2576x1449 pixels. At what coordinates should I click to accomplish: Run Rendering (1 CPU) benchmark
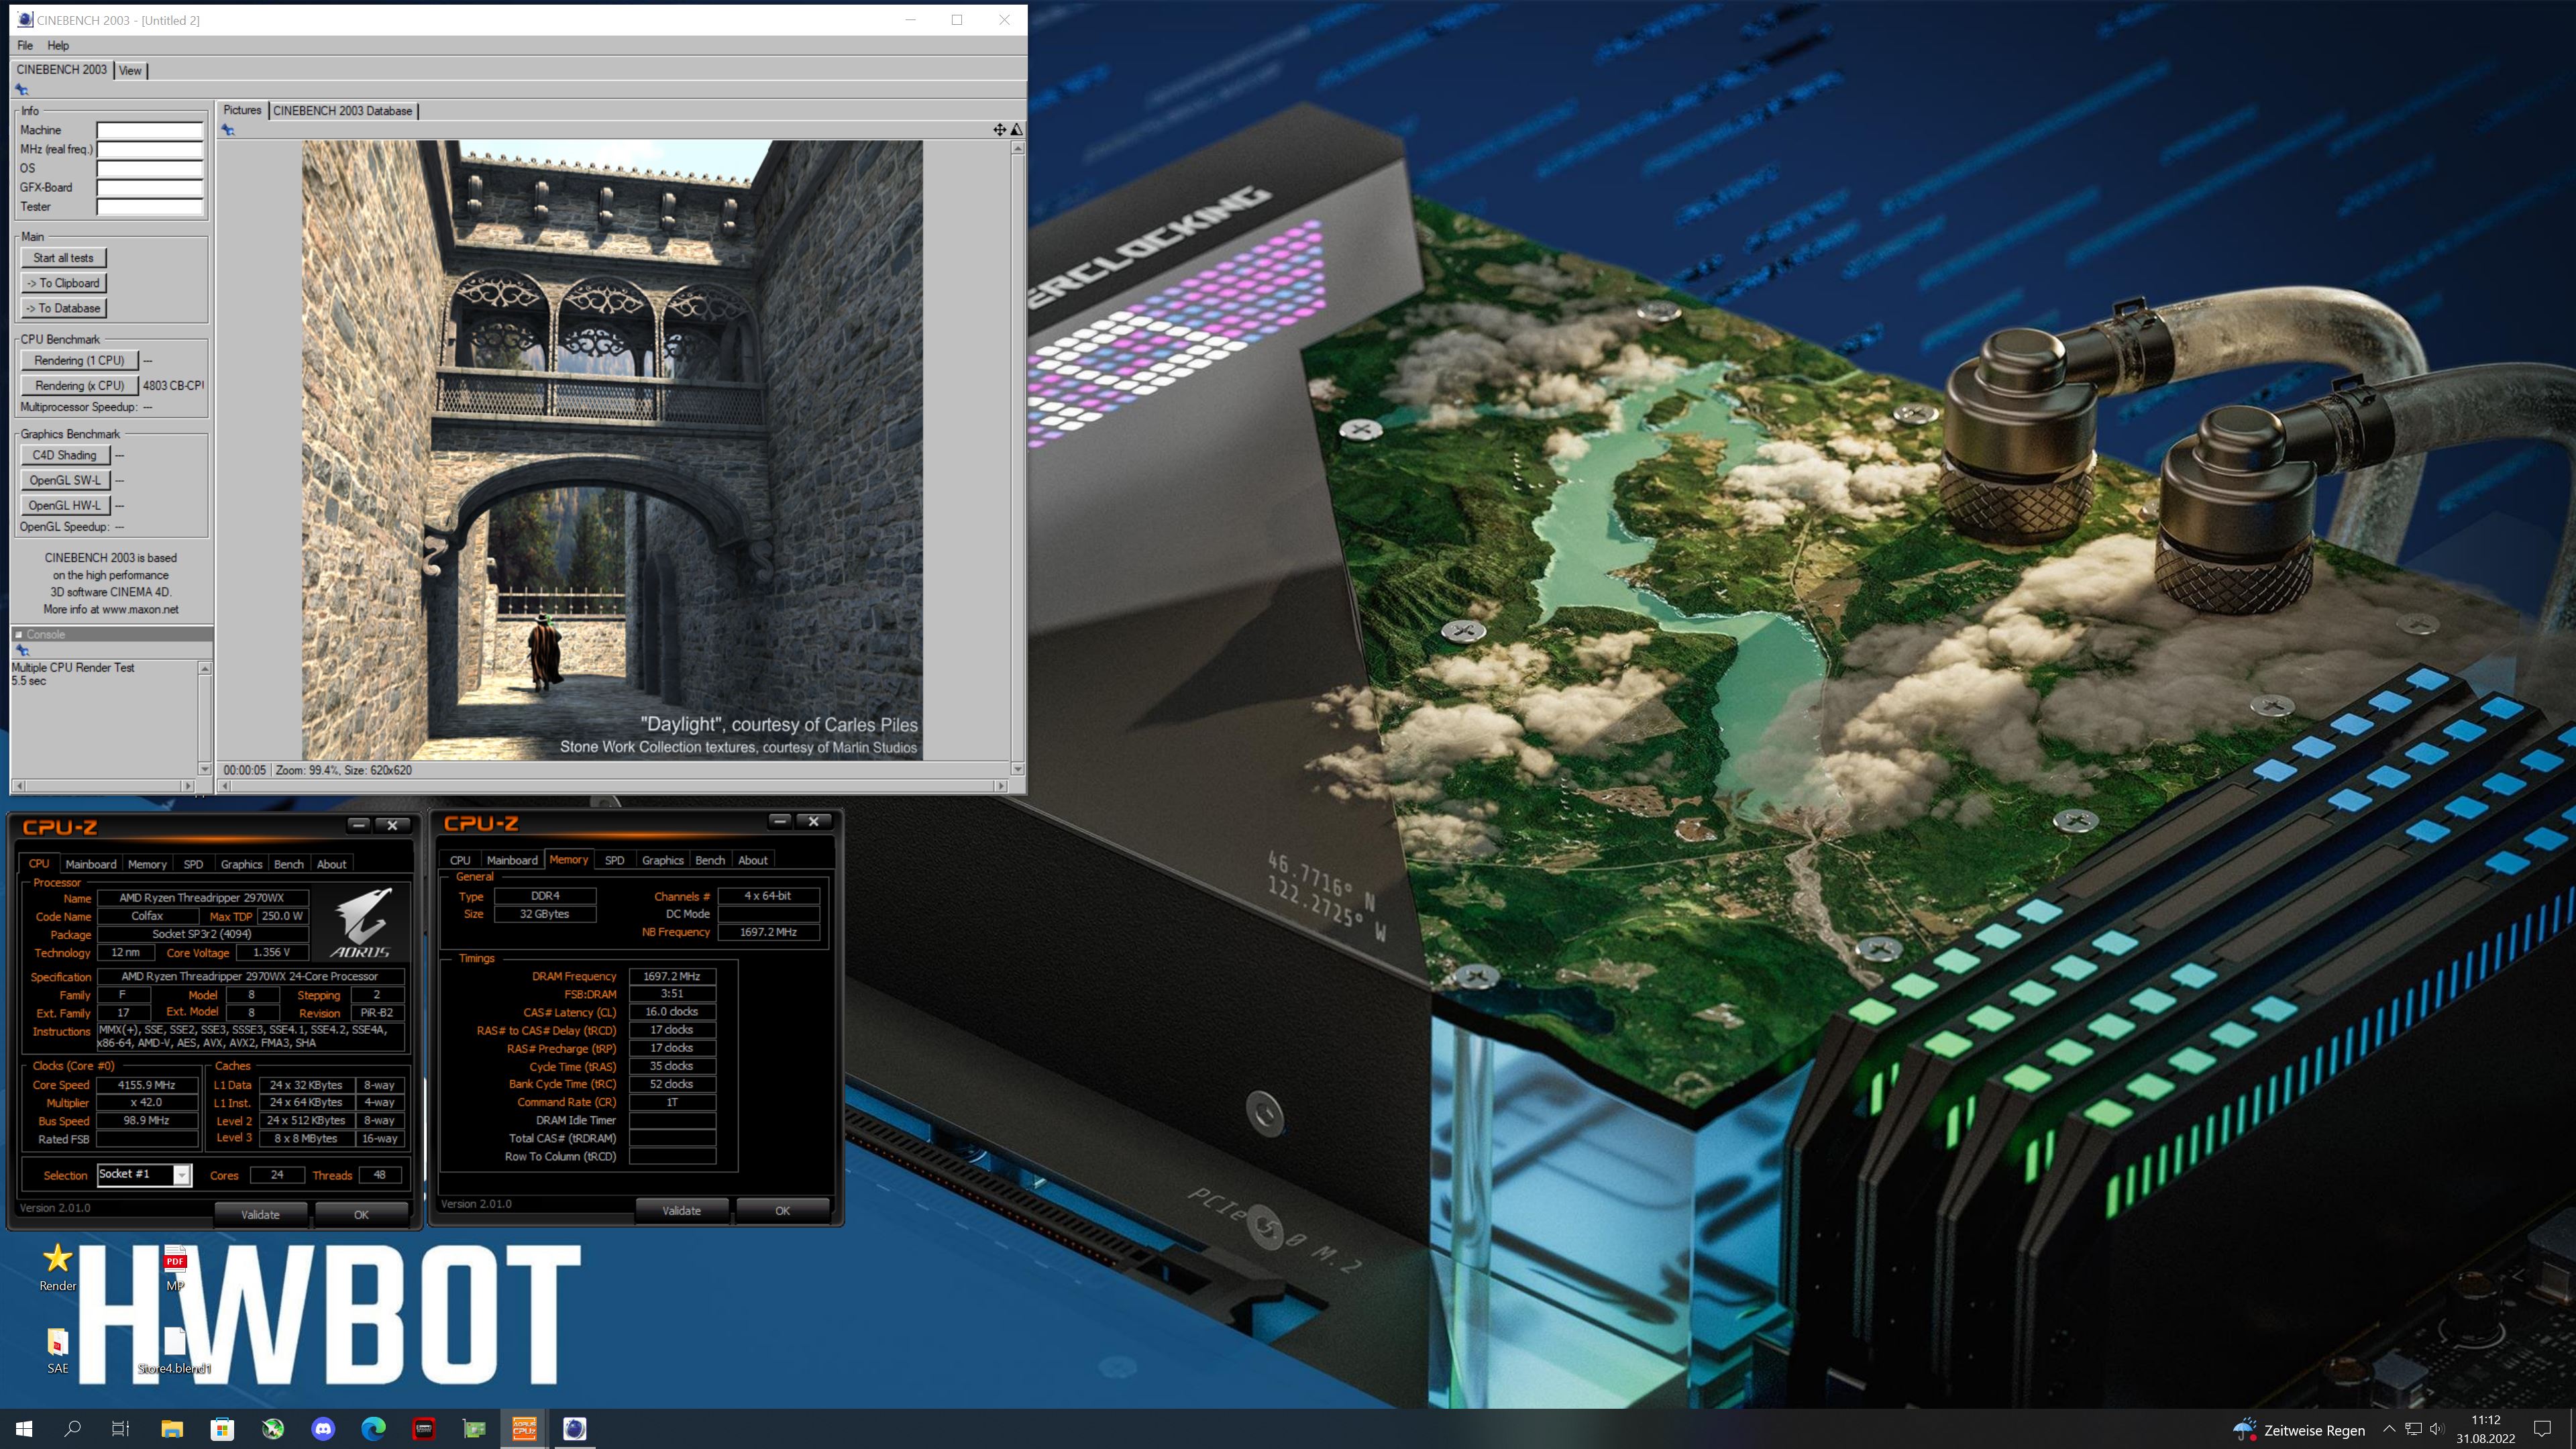(x=79, y=361)
